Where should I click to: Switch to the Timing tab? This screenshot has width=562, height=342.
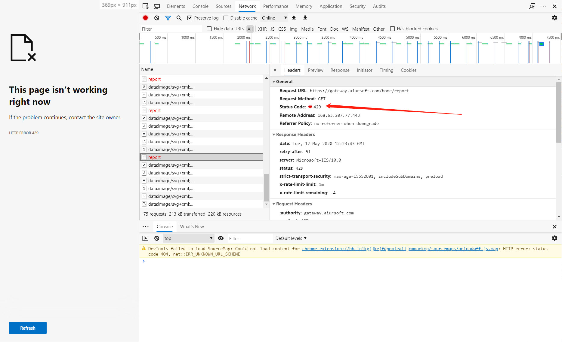coord(386,70)
